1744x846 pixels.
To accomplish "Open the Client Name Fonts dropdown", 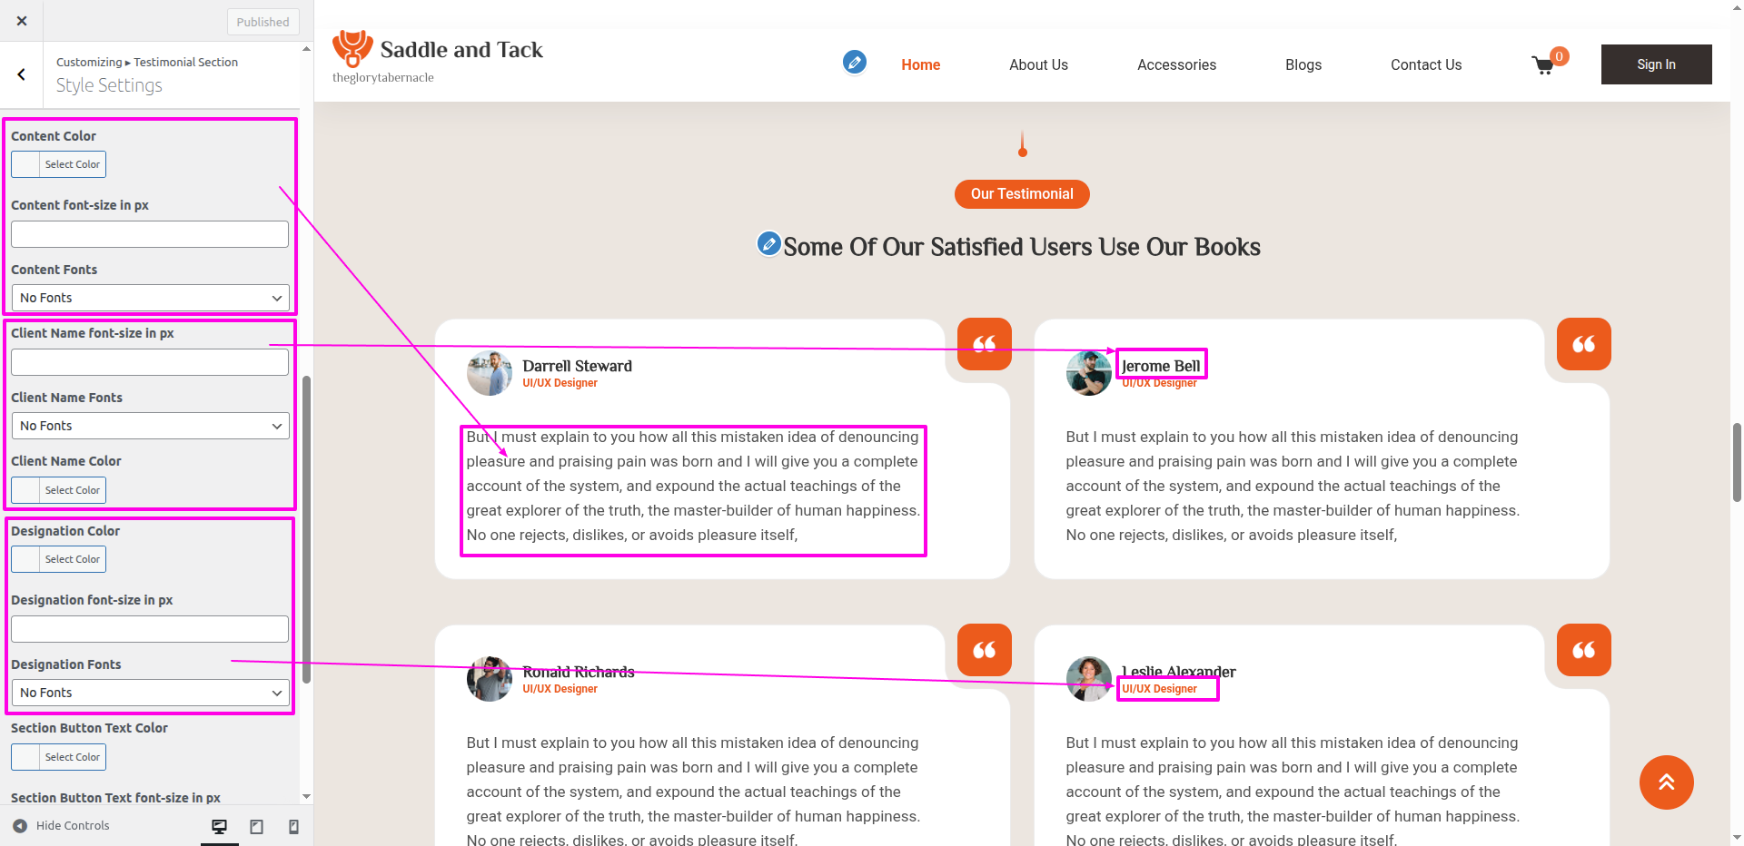I will click(x=150, y=426).
